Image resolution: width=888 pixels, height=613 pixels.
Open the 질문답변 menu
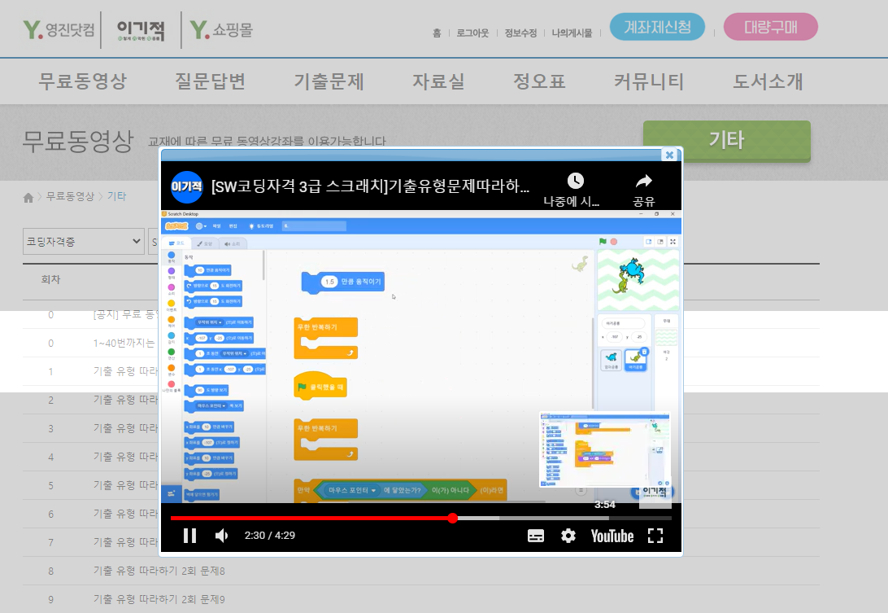click(x=210, y=81)
